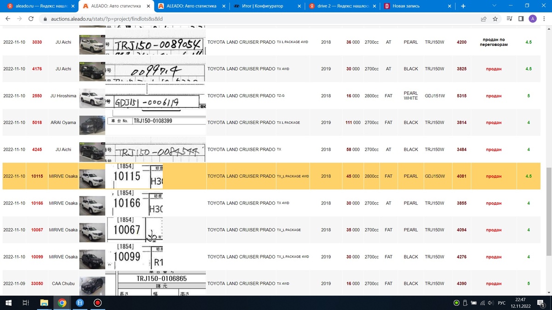Open lot 10067 link
Image resolution: width=552 pixels, height=310 pixels.
[x=37, y=230]
